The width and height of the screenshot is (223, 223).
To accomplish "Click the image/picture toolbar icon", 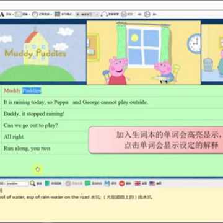I will tap(19, 14).
